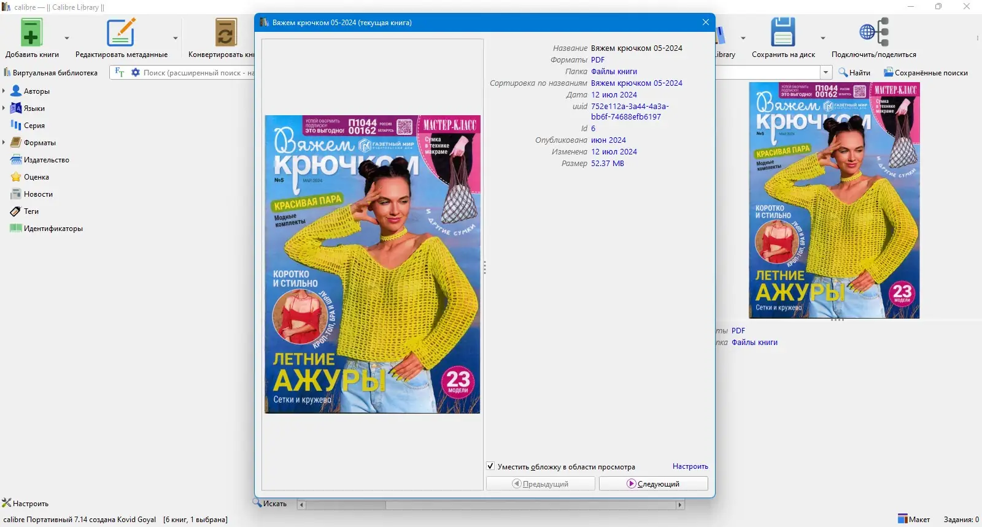Open the search history dropdown

825,72
